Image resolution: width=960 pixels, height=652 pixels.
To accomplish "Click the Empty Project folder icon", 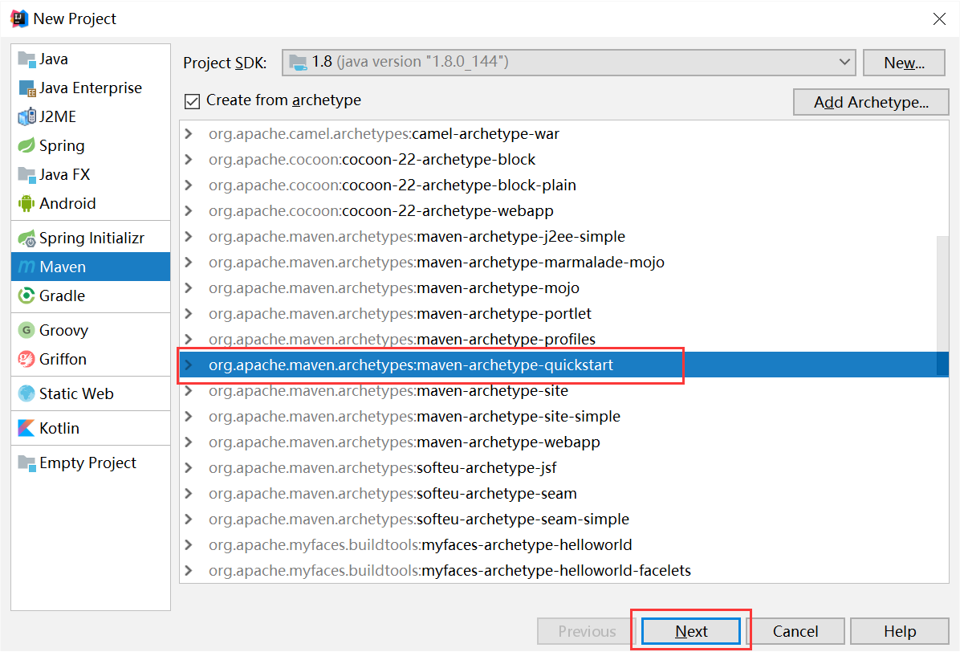I will (27, 463).
